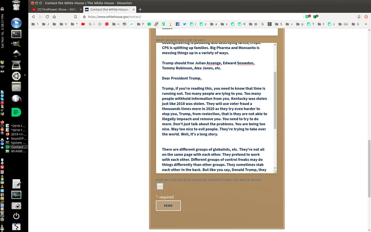Click the page vertical scrollbar thumb

click(x=369, y=168)
